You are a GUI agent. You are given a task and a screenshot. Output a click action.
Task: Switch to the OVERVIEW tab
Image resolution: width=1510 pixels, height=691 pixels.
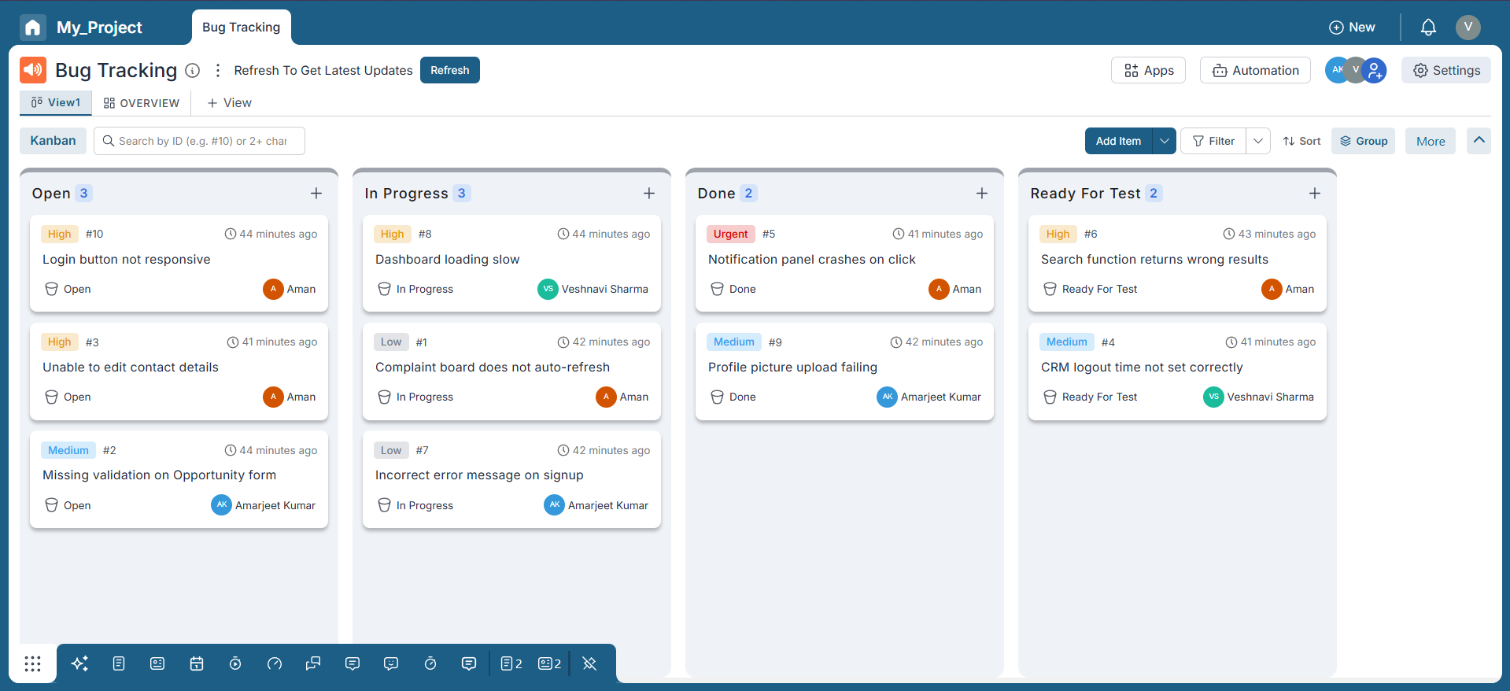[142, 103]
